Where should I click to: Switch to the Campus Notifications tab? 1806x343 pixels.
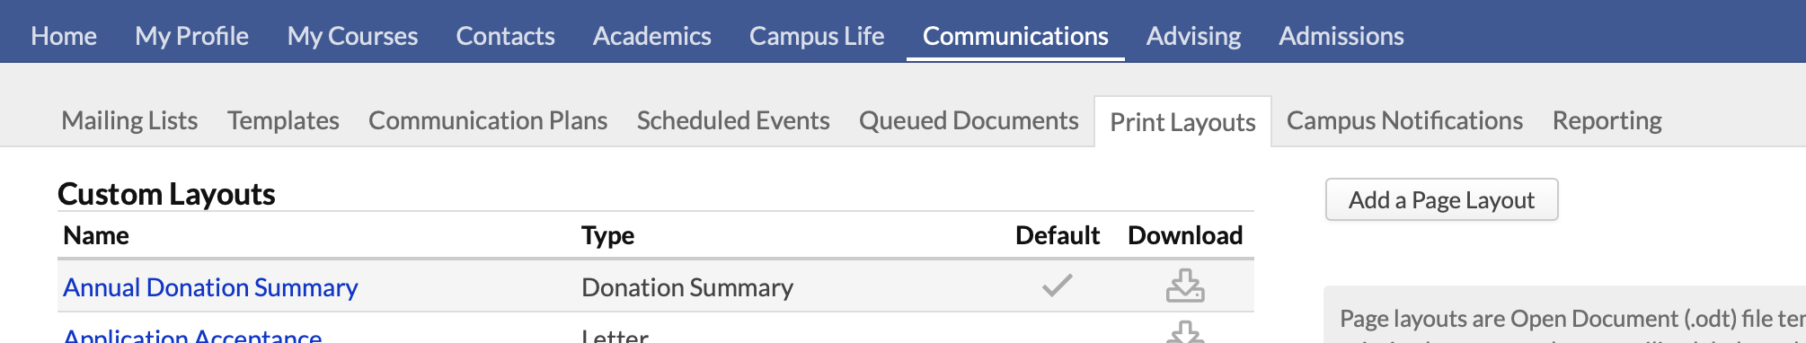click(1404, 120)
